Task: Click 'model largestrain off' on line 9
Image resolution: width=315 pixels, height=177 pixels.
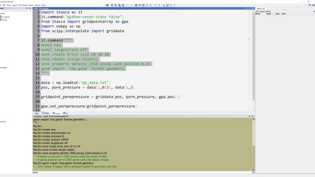Action: pyautogui.click(x=64, y=50)
